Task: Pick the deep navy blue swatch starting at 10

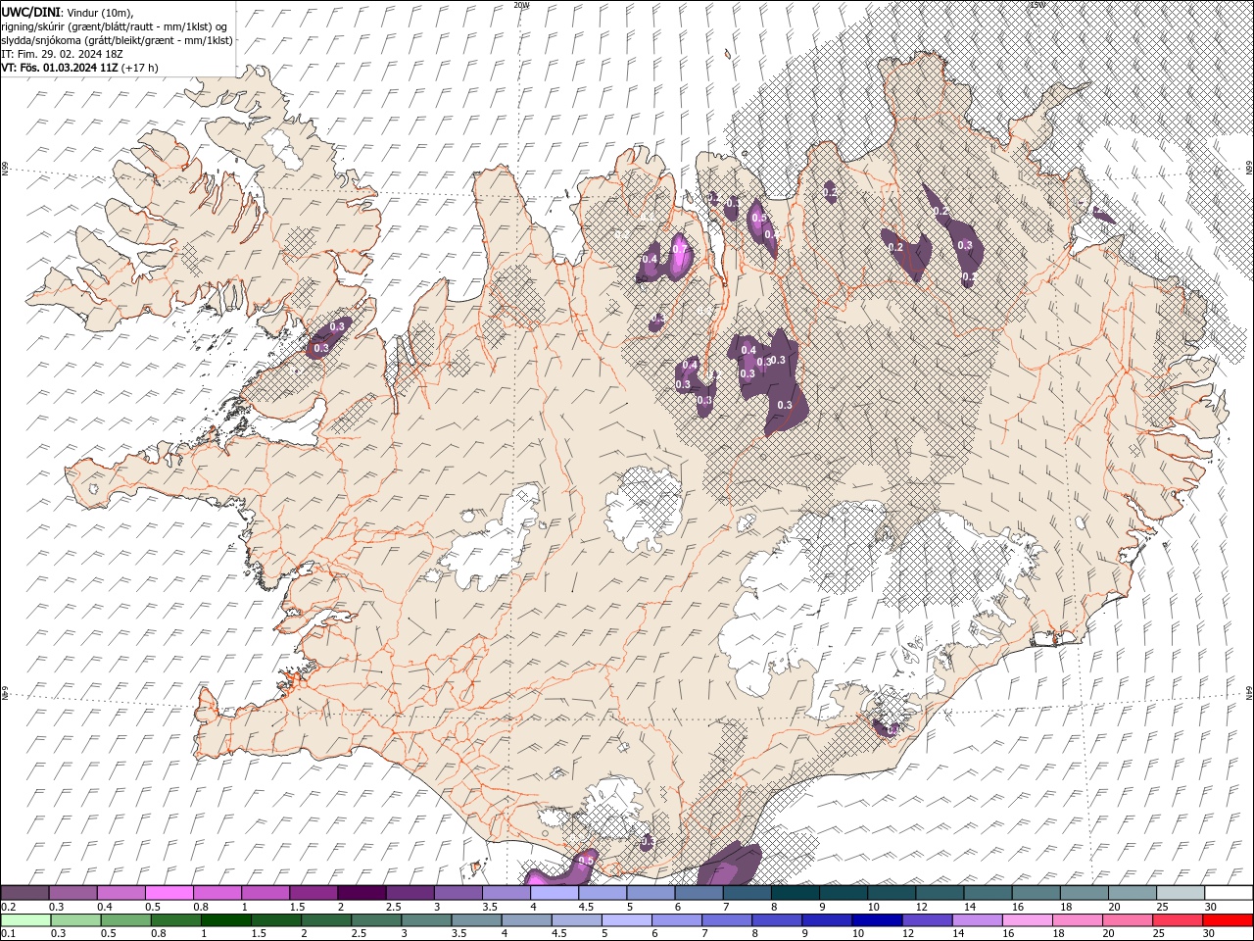Action: pos(877,919)
